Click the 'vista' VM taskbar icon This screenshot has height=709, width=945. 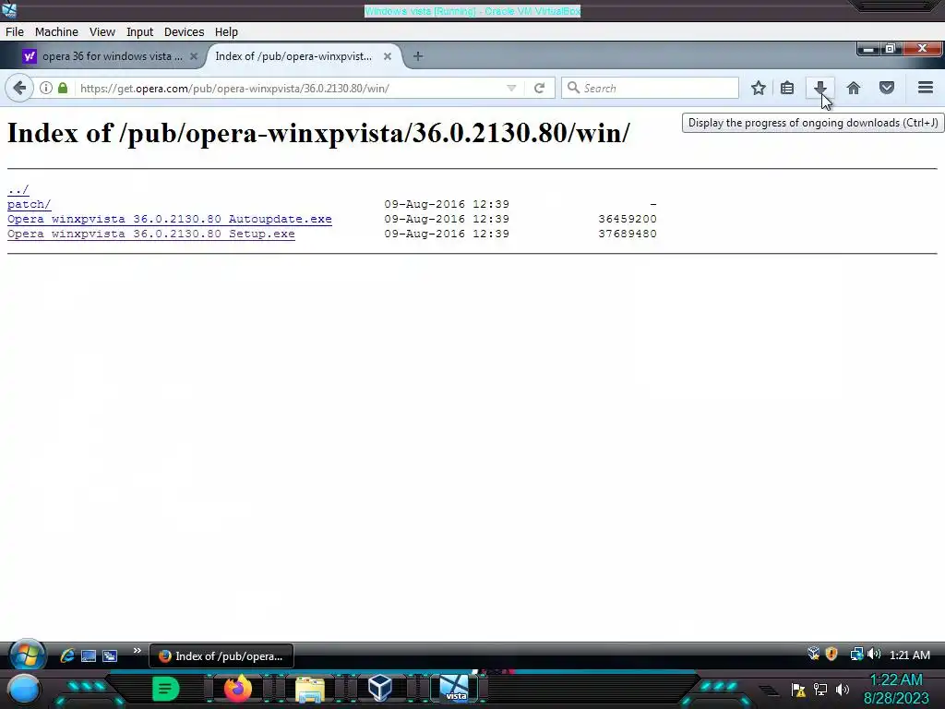(454, 689)
